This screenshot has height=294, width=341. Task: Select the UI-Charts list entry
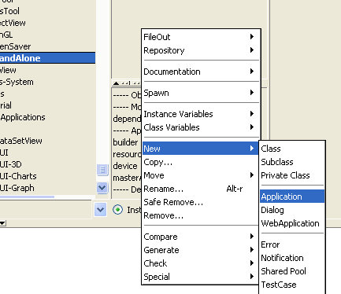18,176
